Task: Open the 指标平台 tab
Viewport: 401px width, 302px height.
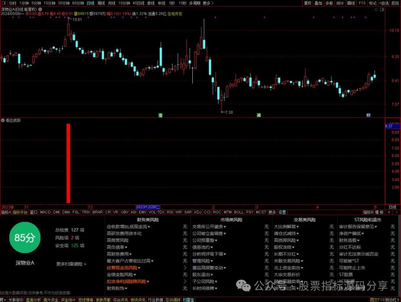Action: (x=20, y=212)
